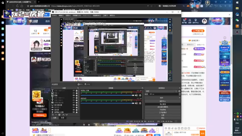
Task: Open transition properties gear icon
Action: click(179, 91)
